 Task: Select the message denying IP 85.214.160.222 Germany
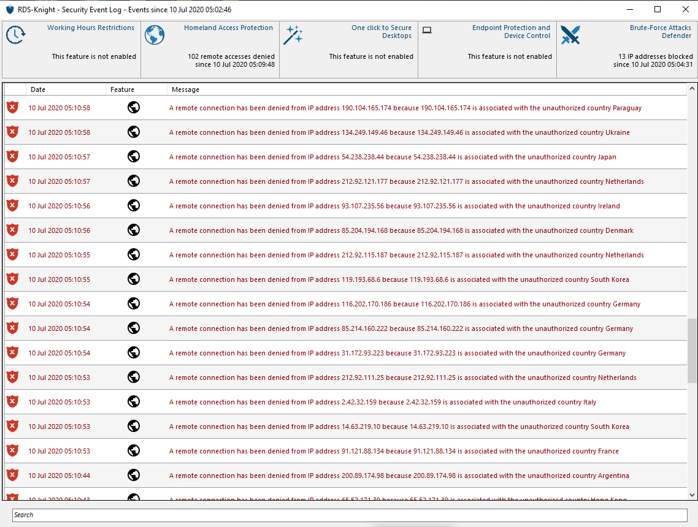[x=401, y=328]
